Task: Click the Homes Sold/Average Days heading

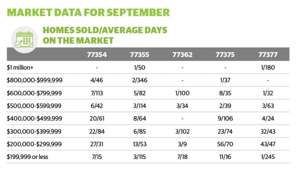Action: pos(105,35)
